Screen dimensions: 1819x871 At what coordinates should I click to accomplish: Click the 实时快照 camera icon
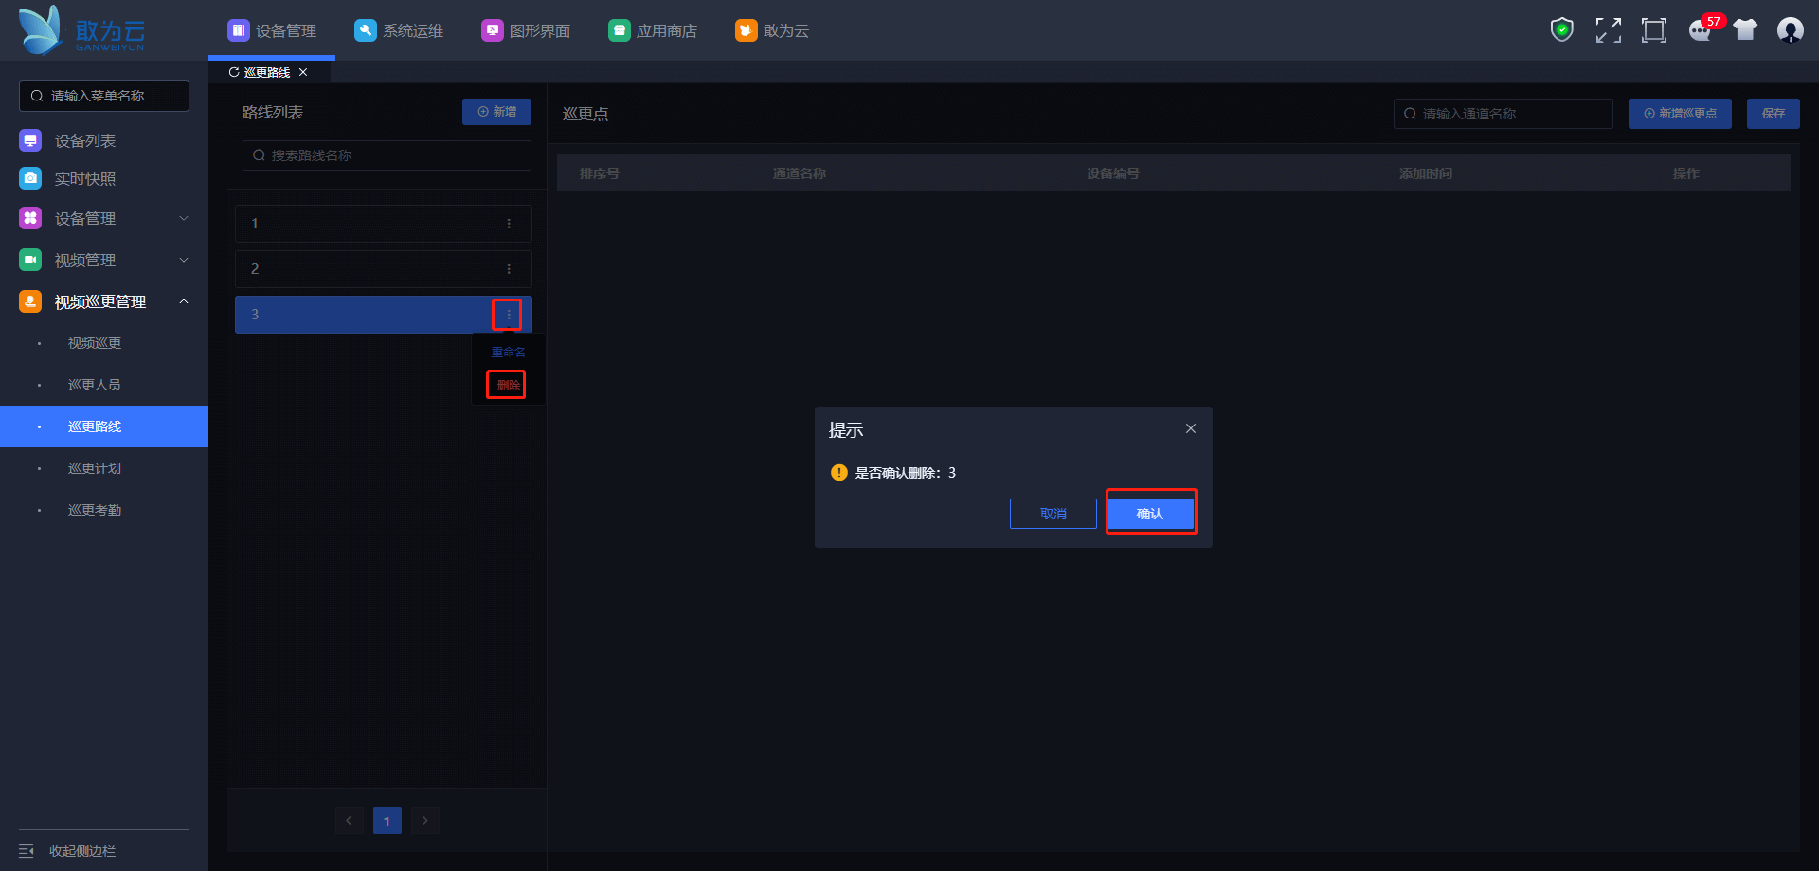(x=30, y=178)
